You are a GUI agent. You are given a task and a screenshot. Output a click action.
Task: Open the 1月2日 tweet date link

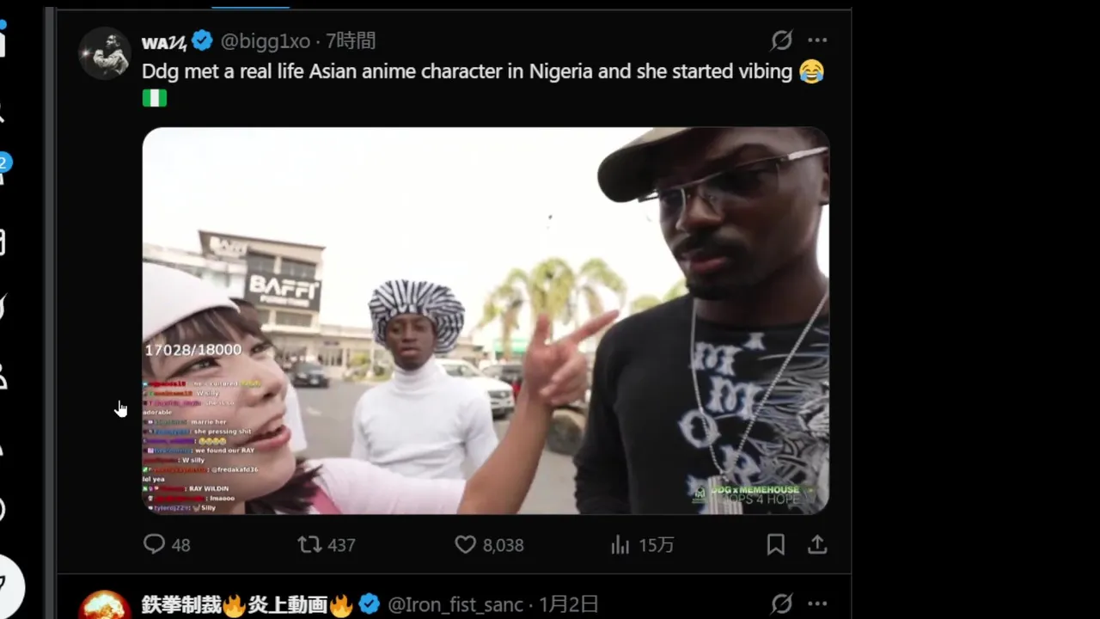[x=568, y=604]
